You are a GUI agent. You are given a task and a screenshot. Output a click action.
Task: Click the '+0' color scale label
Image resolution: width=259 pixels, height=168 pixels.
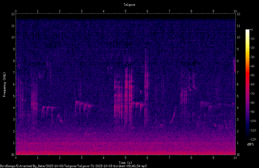coord(251,30)
